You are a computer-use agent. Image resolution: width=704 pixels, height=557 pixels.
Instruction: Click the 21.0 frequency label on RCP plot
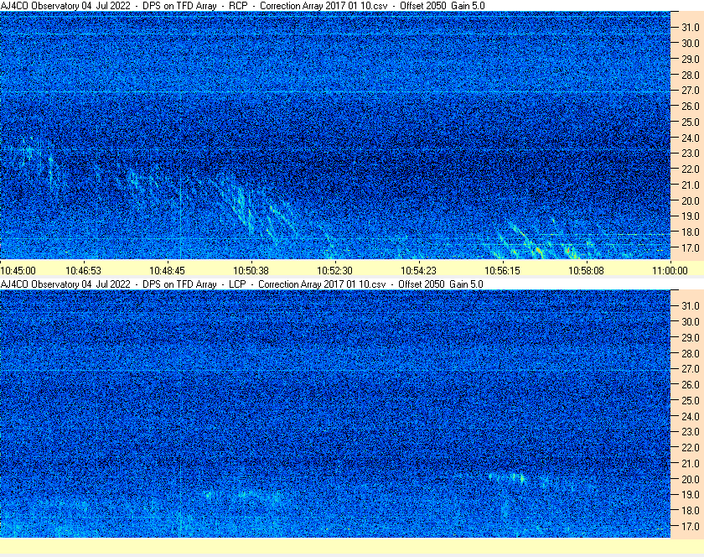(691, 185)
